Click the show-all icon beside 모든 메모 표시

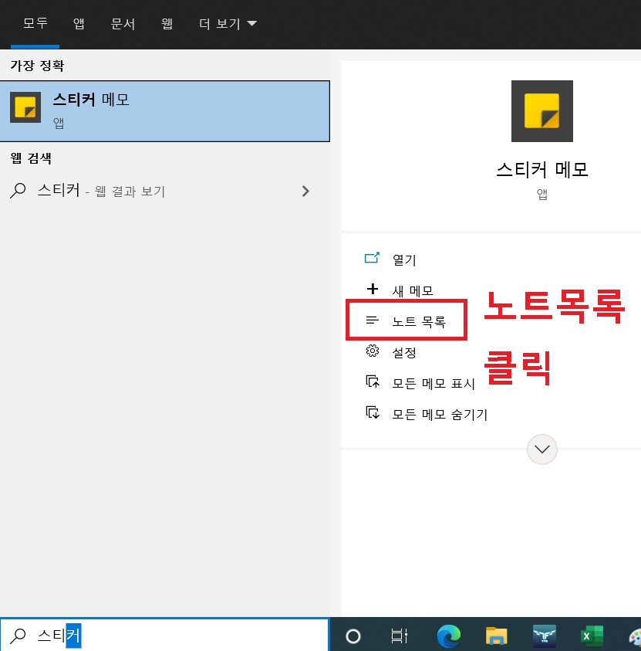[x=373, y=381]
